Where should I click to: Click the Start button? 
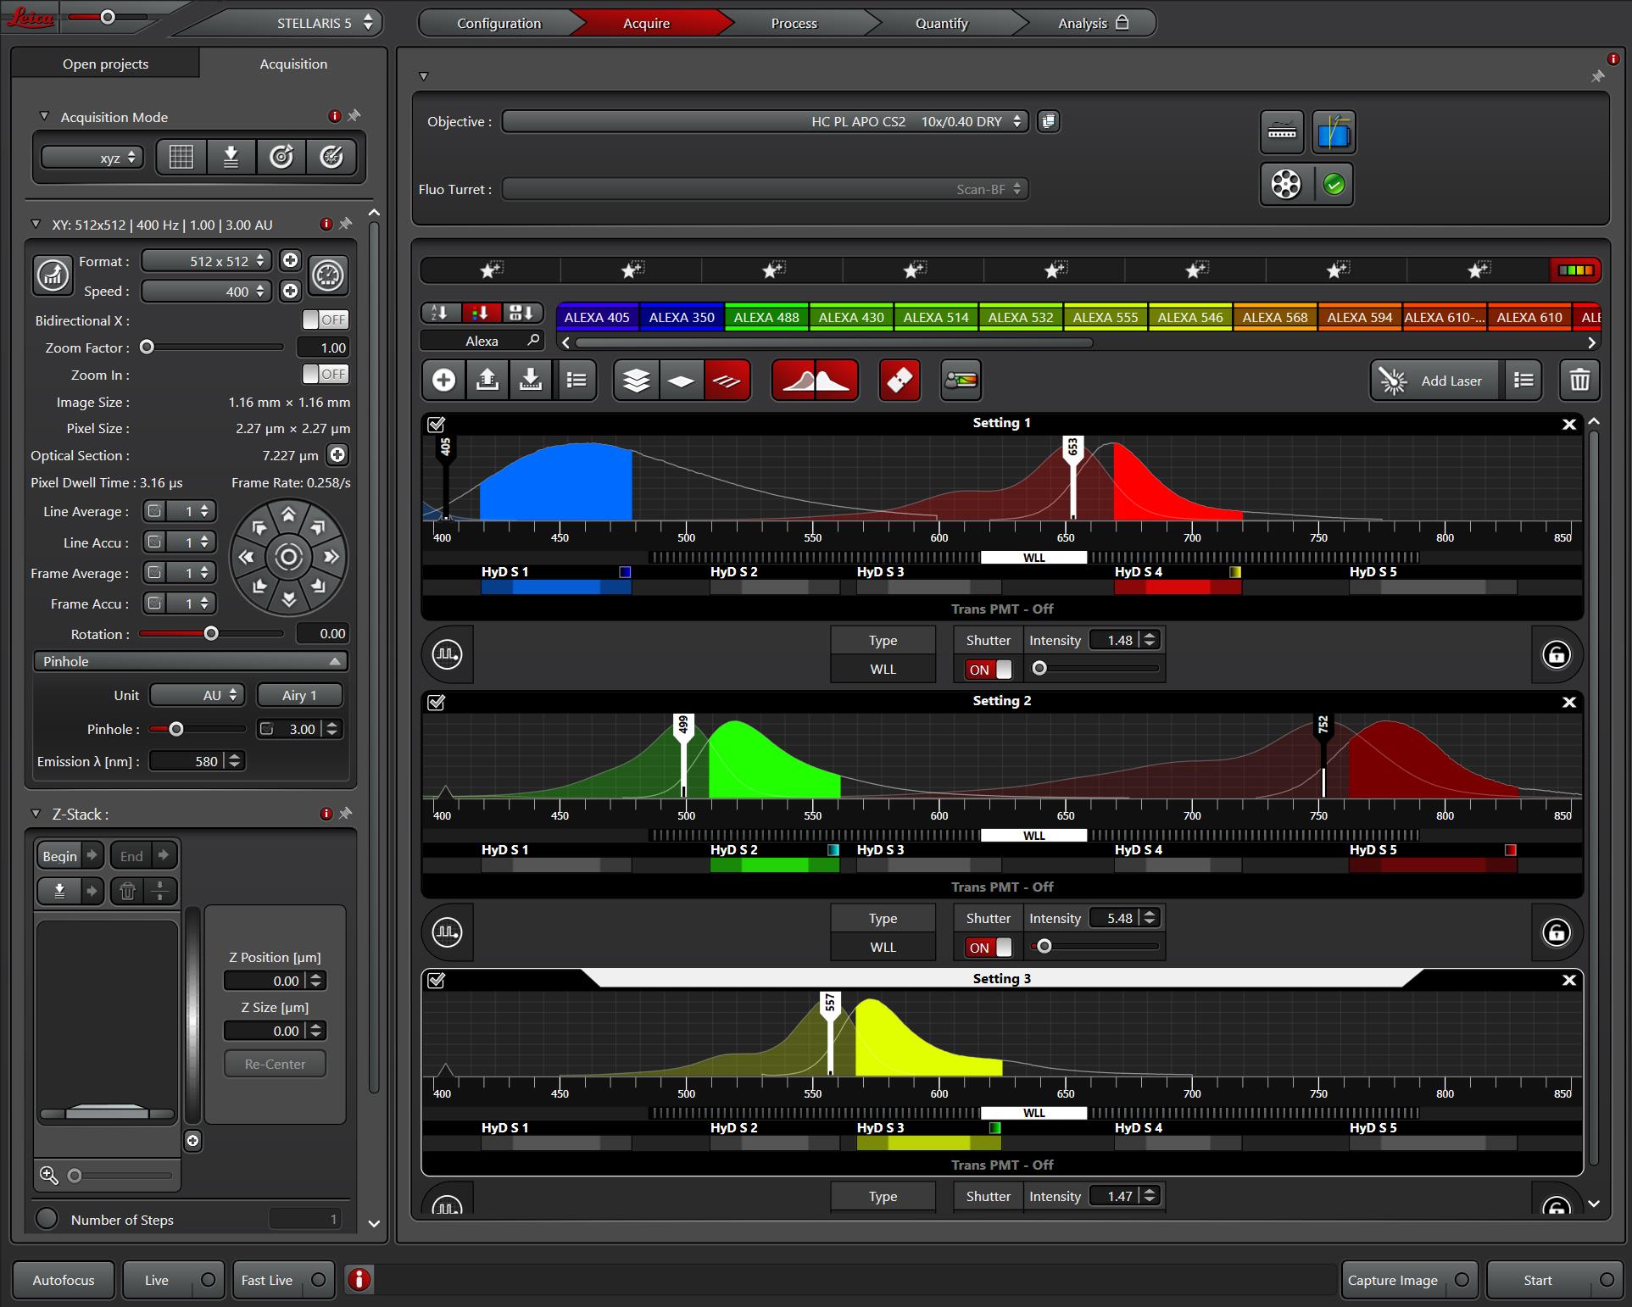pyautogui.click(x=1554, y=1280)
